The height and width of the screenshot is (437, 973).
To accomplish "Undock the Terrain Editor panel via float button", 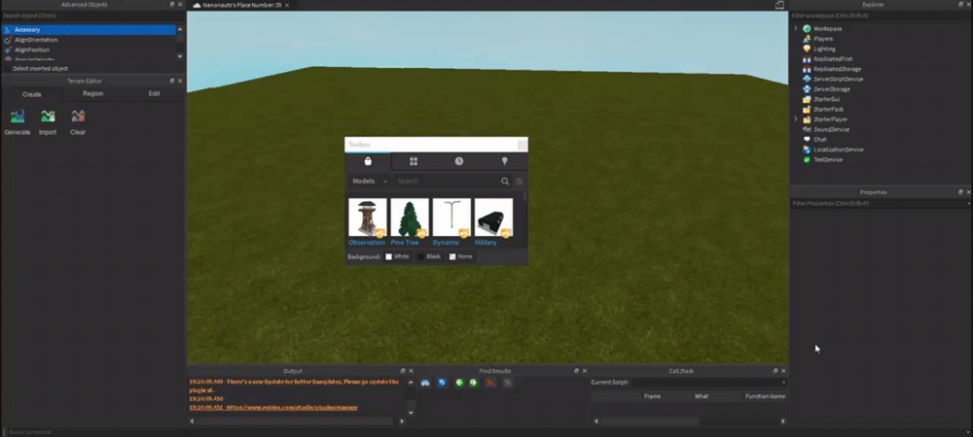I will coord(172,81).
